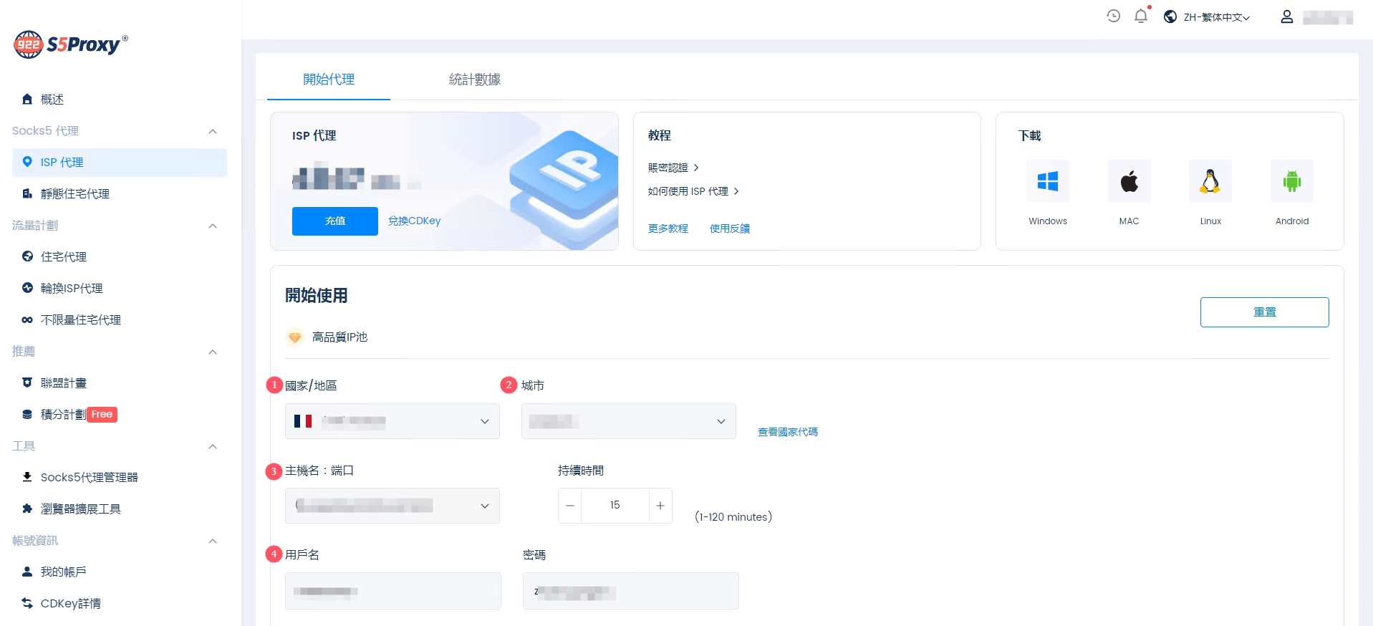Click the 922 S5Proxy logo
This screenshot has height=626, width=1373.
(x=70, y=44)
